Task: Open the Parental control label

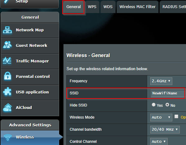Action: click(x=33, y=76)
